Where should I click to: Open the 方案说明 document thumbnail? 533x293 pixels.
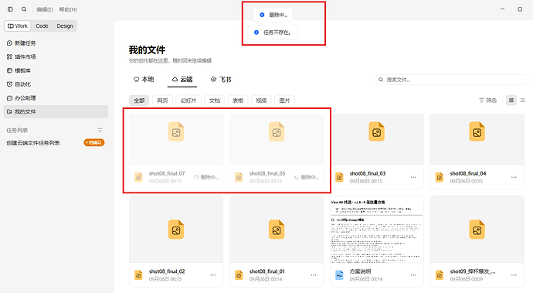tap(377, 229)
